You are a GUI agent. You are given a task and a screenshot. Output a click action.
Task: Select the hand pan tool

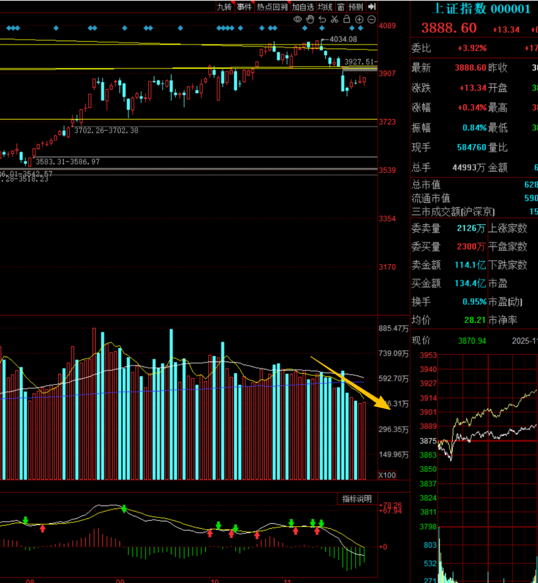pyautogui.click(x=310, y=19)
